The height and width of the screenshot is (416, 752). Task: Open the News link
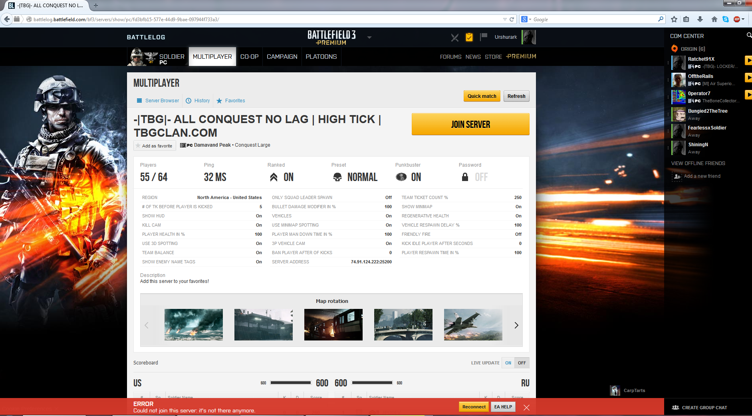click(473, 57)
